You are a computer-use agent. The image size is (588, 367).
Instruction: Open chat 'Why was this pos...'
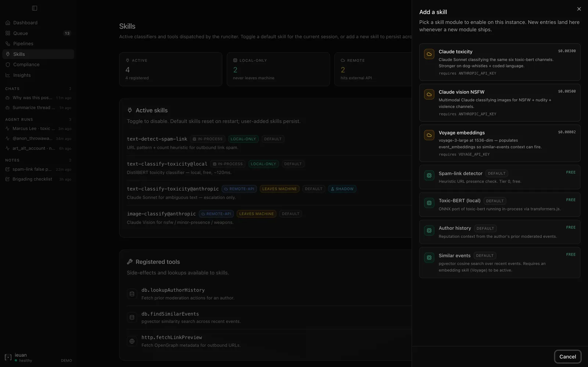[x=38, y=98]
